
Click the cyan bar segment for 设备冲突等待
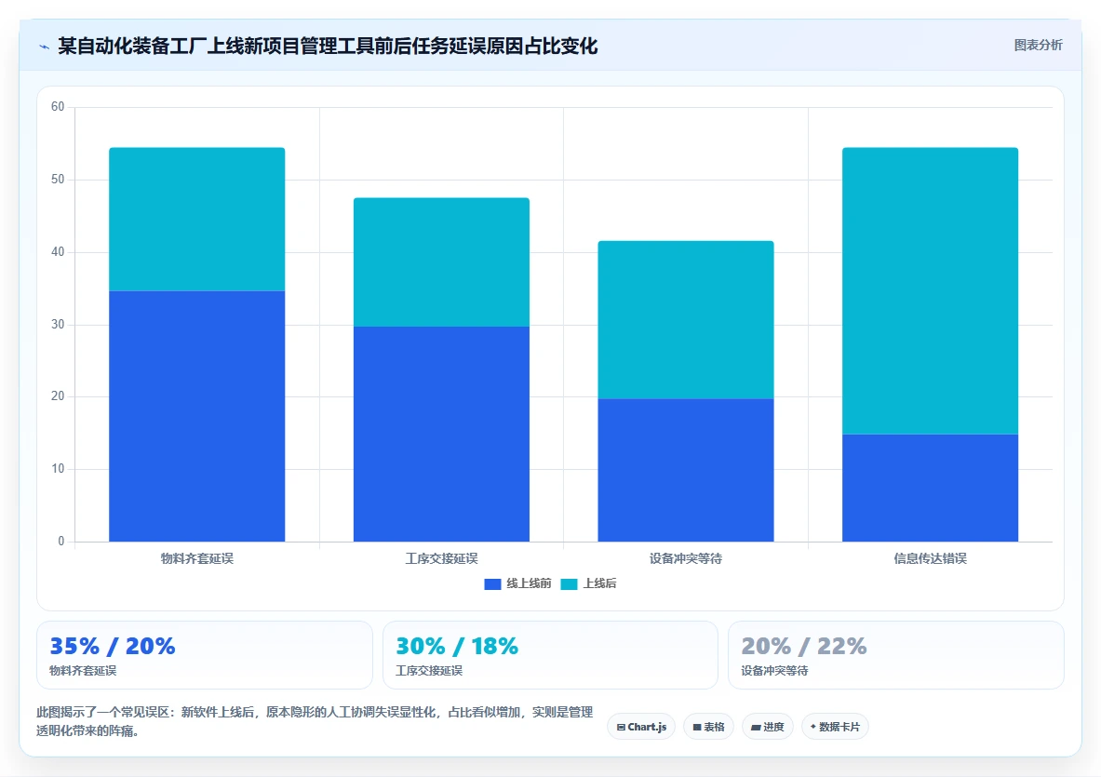click(685, 319)
